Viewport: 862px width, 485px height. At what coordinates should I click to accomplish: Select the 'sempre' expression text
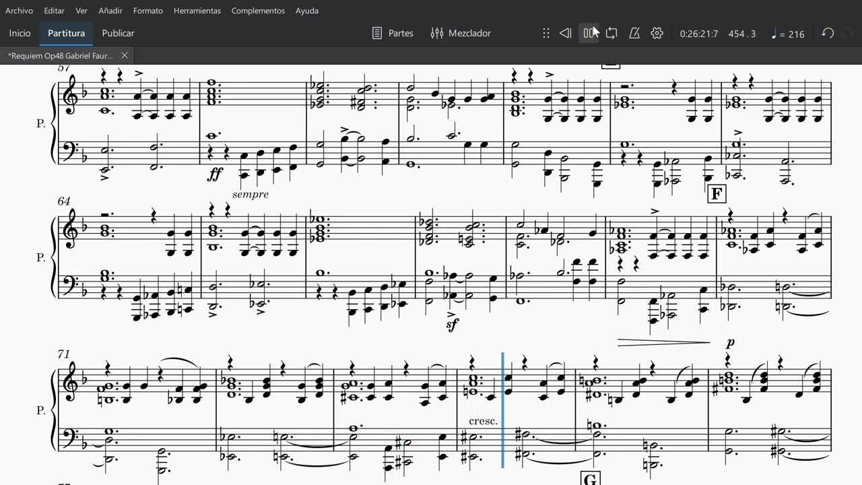250,194
